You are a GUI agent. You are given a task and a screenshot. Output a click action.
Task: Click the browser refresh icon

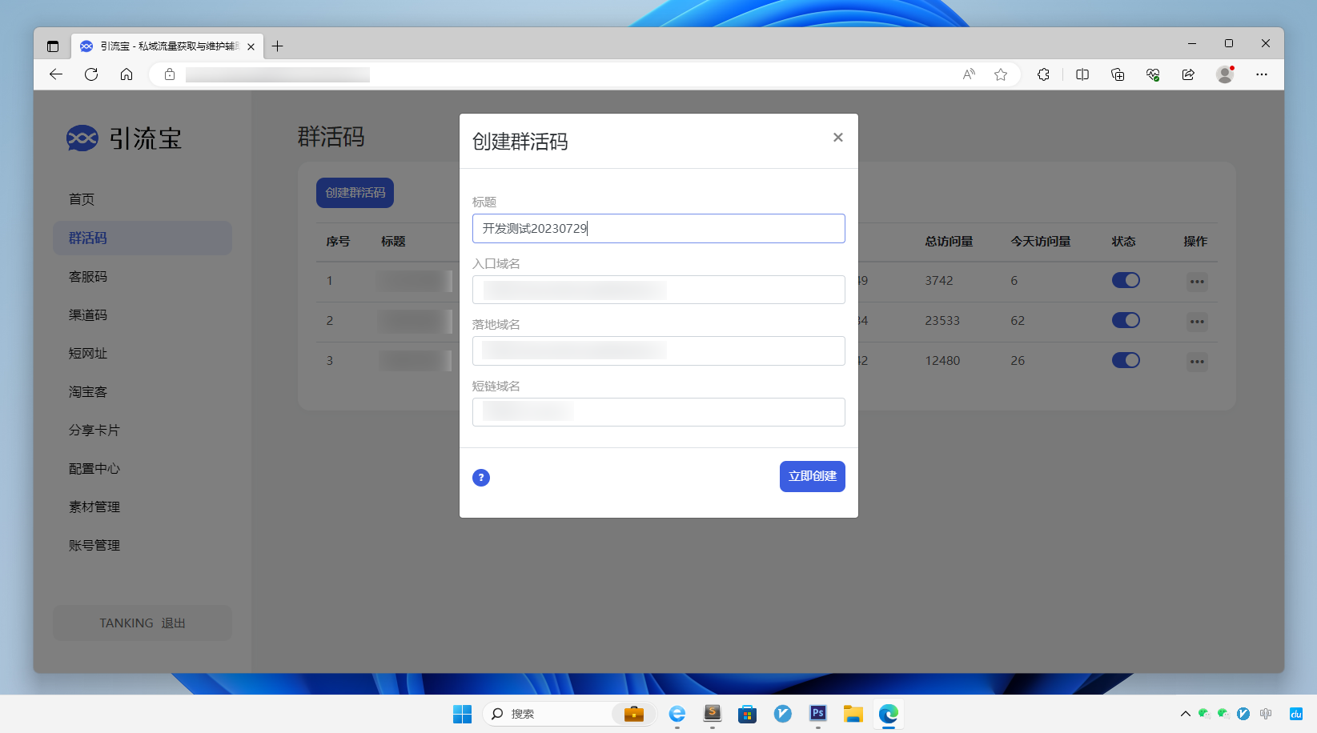pos(91,74)
